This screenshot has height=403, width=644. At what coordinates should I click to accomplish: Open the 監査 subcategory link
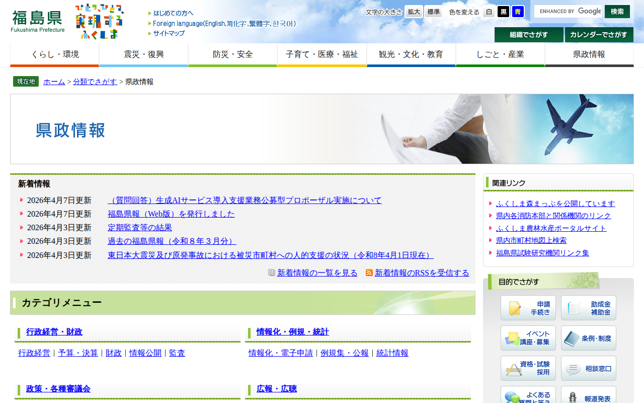177,353
